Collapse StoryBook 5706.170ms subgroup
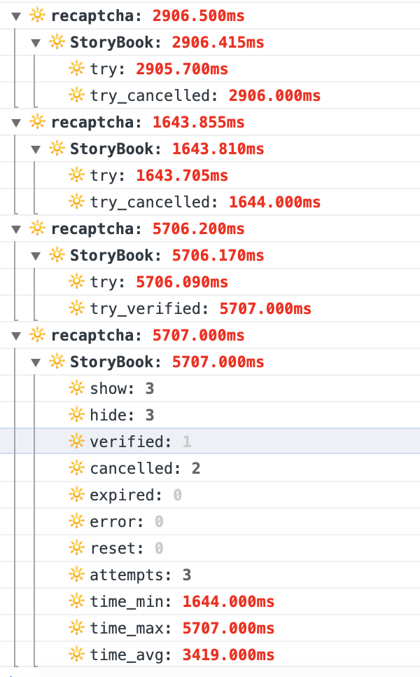The image size is (420, 677). [36, 256]
